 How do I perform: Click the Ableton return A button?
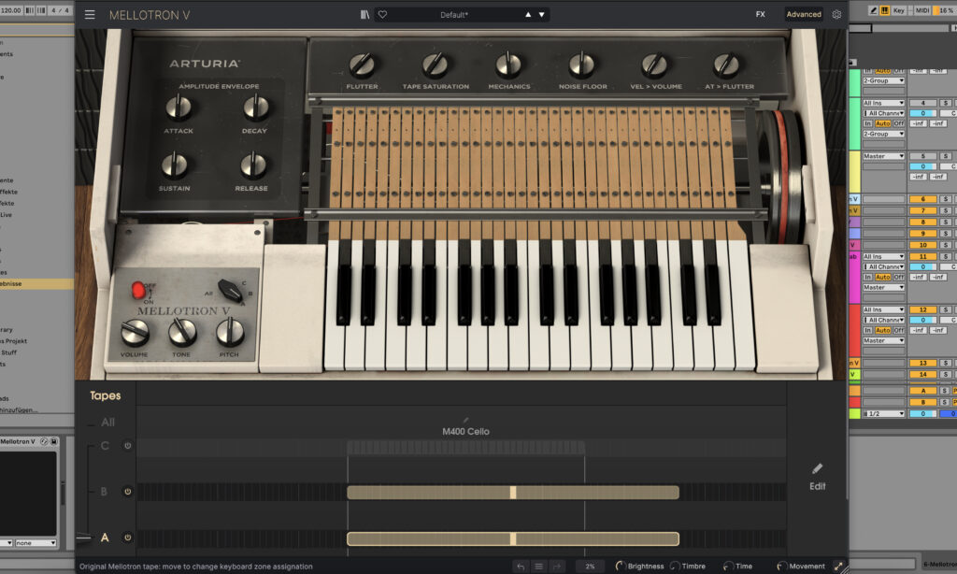tap(922, 390)
